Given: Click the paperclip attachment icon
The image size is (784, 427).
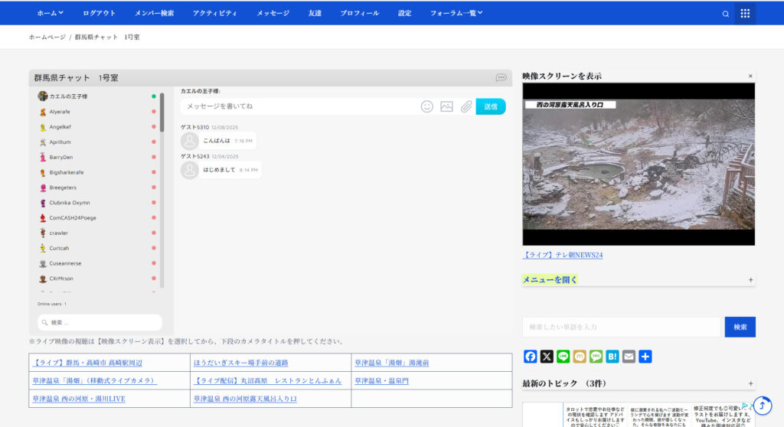Looking at the screenshot, I should pos(465,106).
